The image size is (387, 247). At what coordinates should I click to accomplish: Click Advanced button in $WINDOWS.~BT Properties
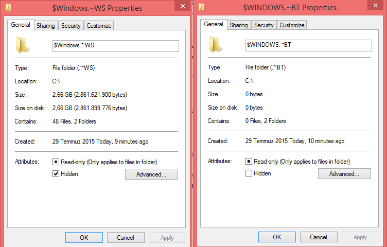point(344,174)
